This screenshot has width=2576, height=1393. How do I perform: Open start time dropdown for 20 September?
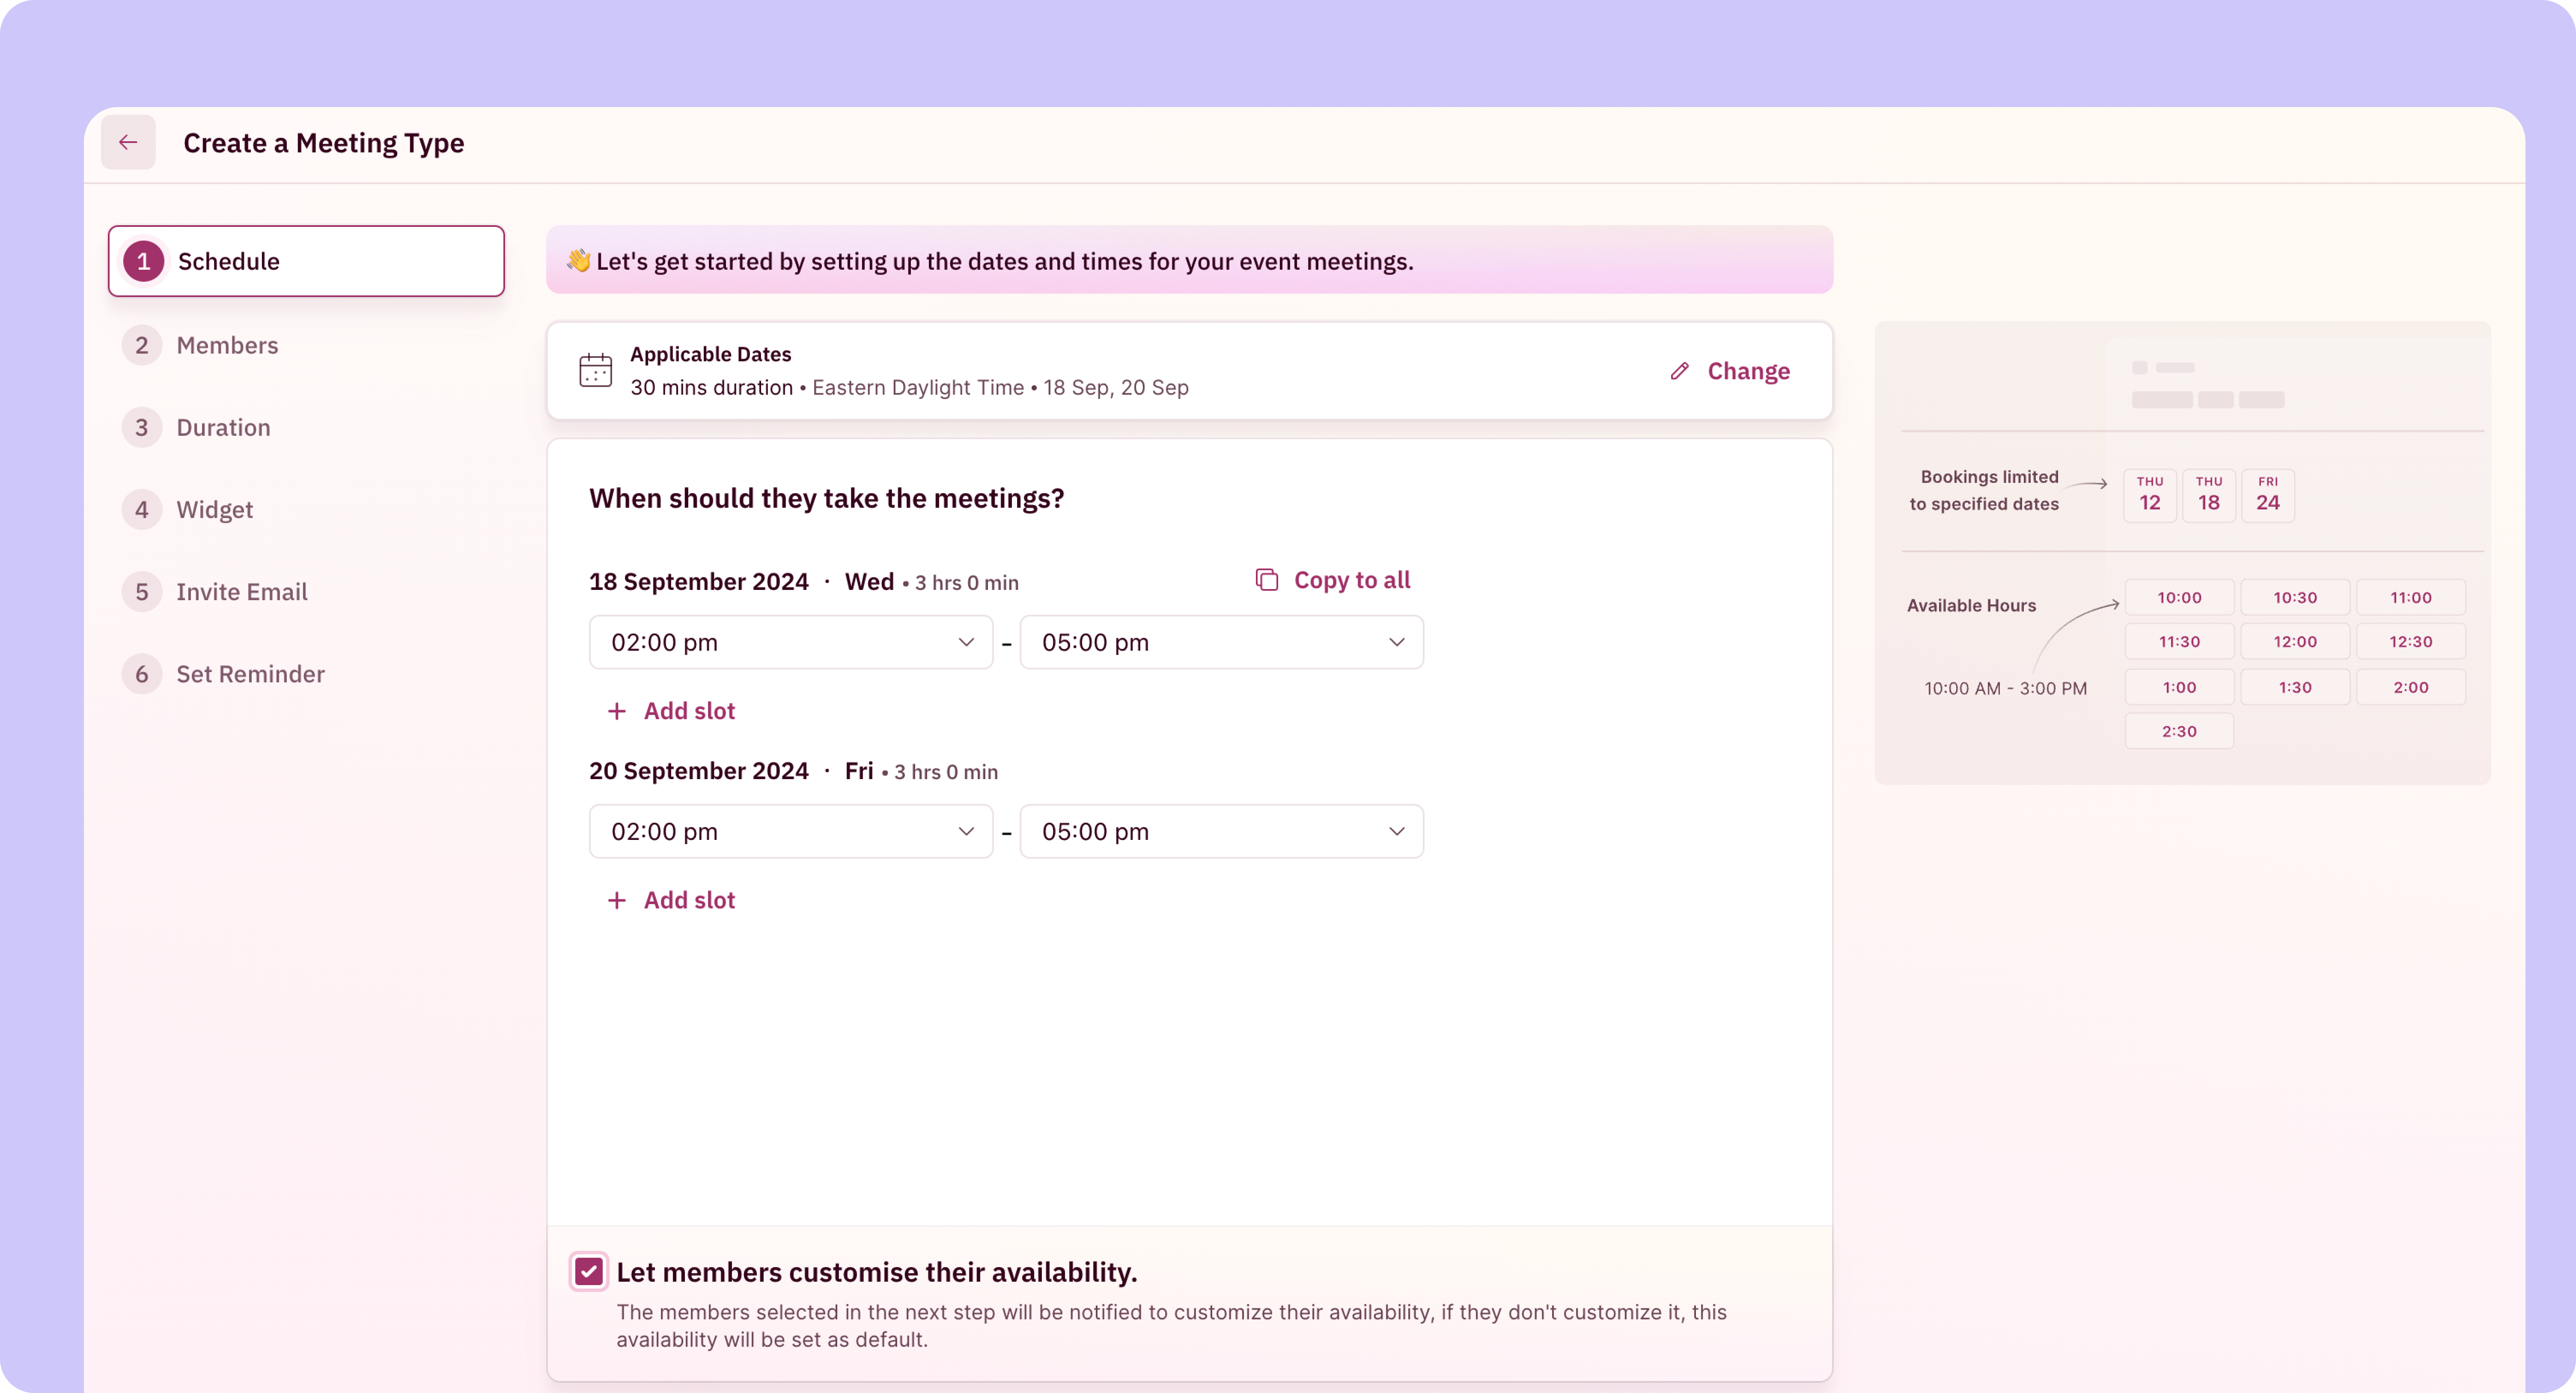[x=790, y=831]
